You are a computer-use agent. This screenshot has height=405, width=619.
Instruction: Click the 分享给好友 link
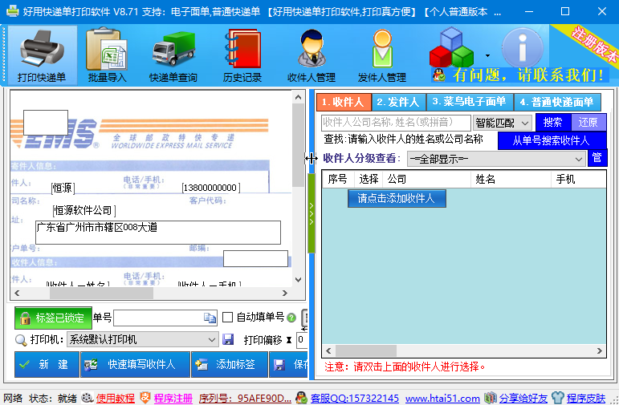(x=523, y=399)
